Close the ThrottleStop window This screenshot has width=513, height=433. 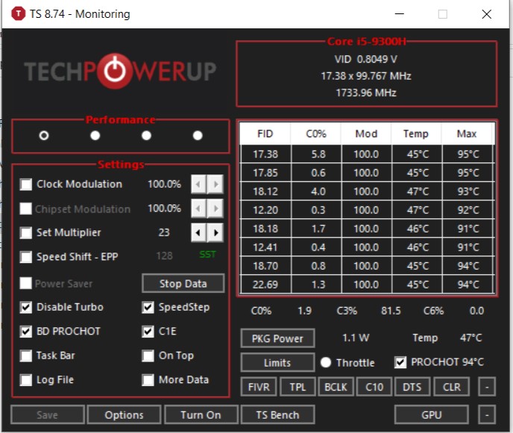[x=486, y=14]
